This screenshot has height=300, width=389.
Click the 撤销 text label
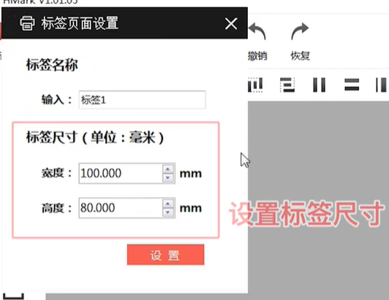pos(257,55)
